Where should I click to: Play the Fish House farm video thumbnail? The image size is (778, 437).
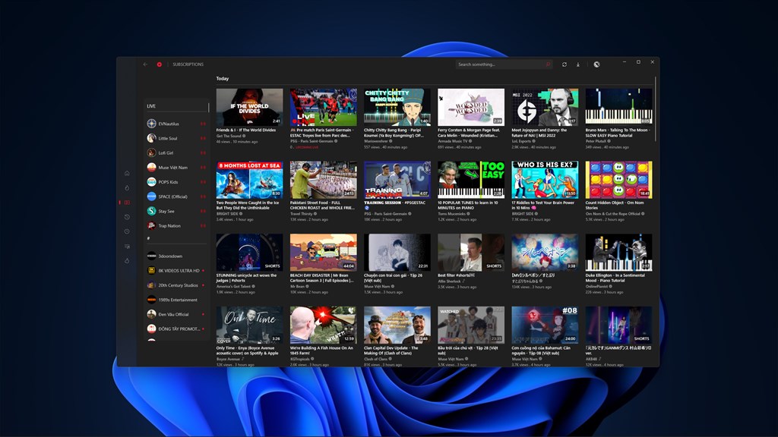[x=323, y=325]
